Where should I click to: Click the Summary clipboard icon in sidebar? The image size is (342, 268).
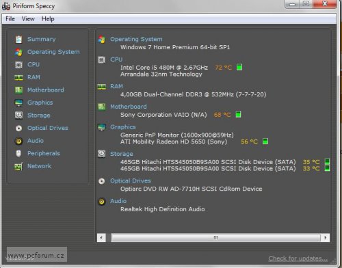tap(18, 39)
